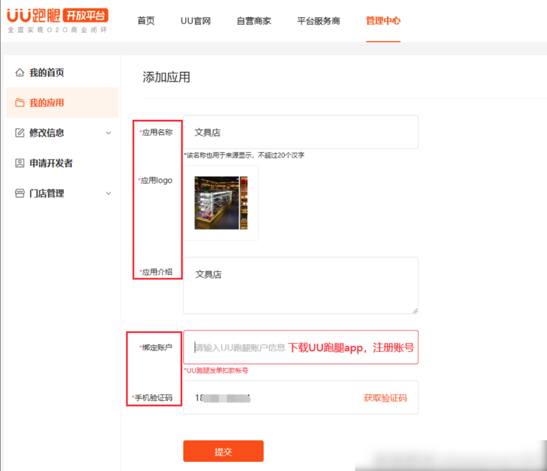The width and height of the screenshot is (547, 471).
Task: Open the 下载UU跑腿app 注册账号 link
Action: pyautogui.click(x=351, y=347)
